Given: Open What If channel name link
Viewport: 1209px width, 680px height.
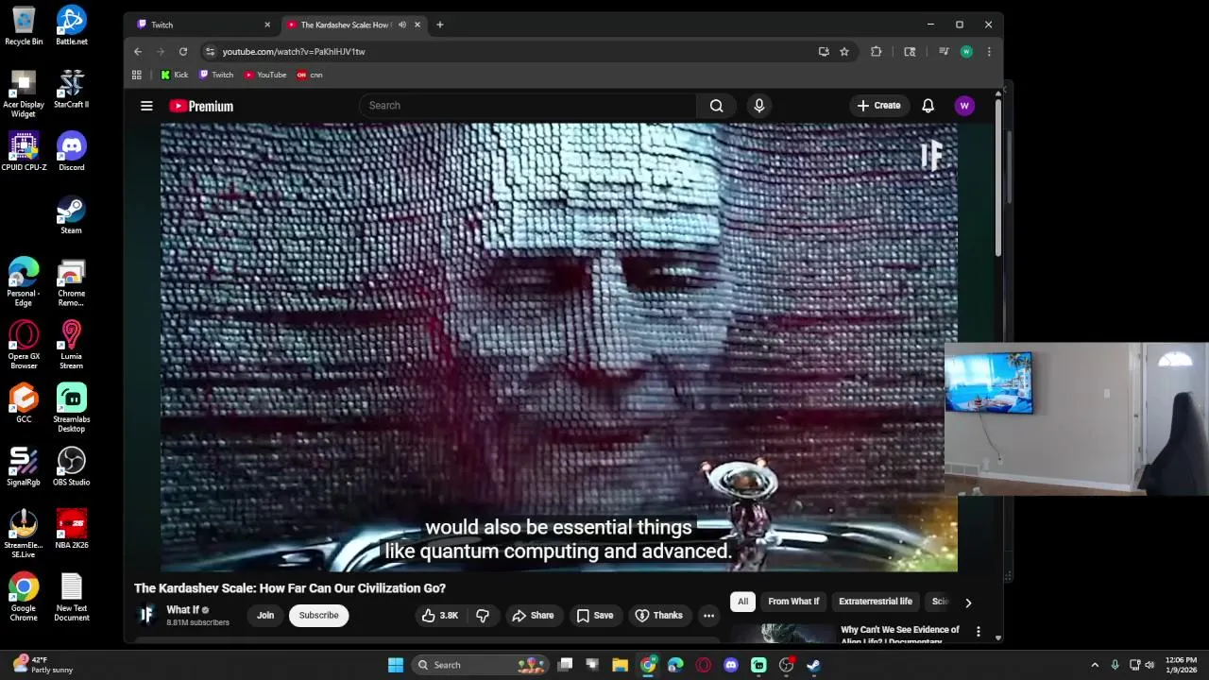Looking at the screenshot, I should (183, 610).
